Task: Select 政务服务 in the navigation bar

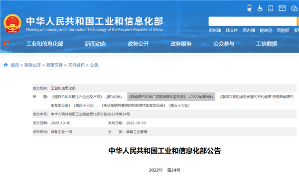Action: pyautogui.click(x=181, y=44)
